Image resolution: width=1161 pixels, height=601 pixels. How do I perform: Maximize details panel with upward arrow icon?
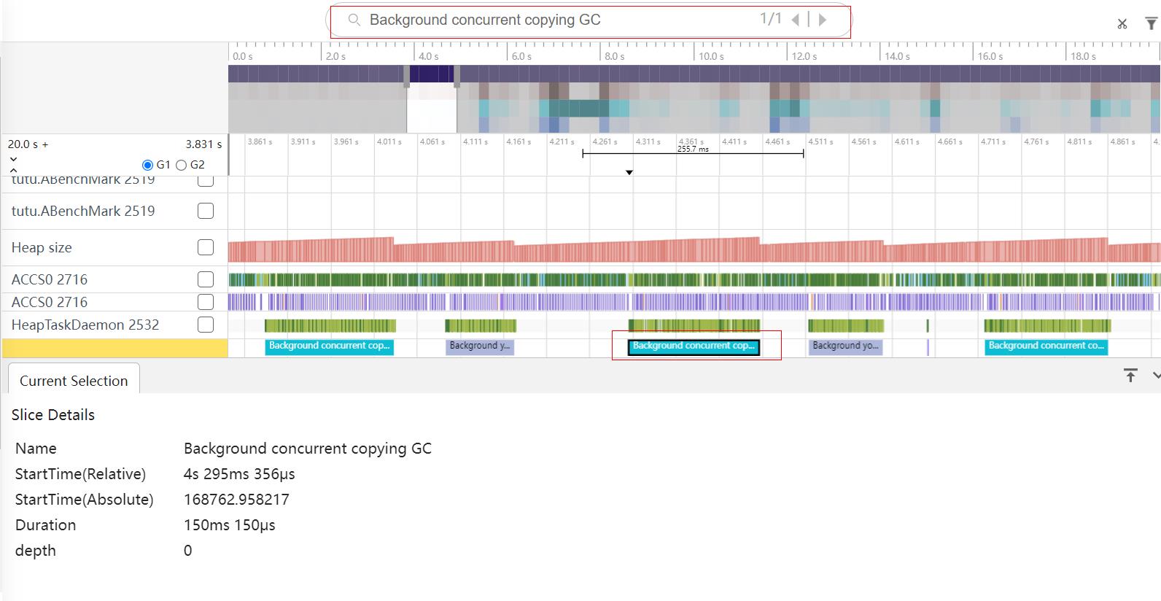pyautogui.click(x=1130, y=376)
